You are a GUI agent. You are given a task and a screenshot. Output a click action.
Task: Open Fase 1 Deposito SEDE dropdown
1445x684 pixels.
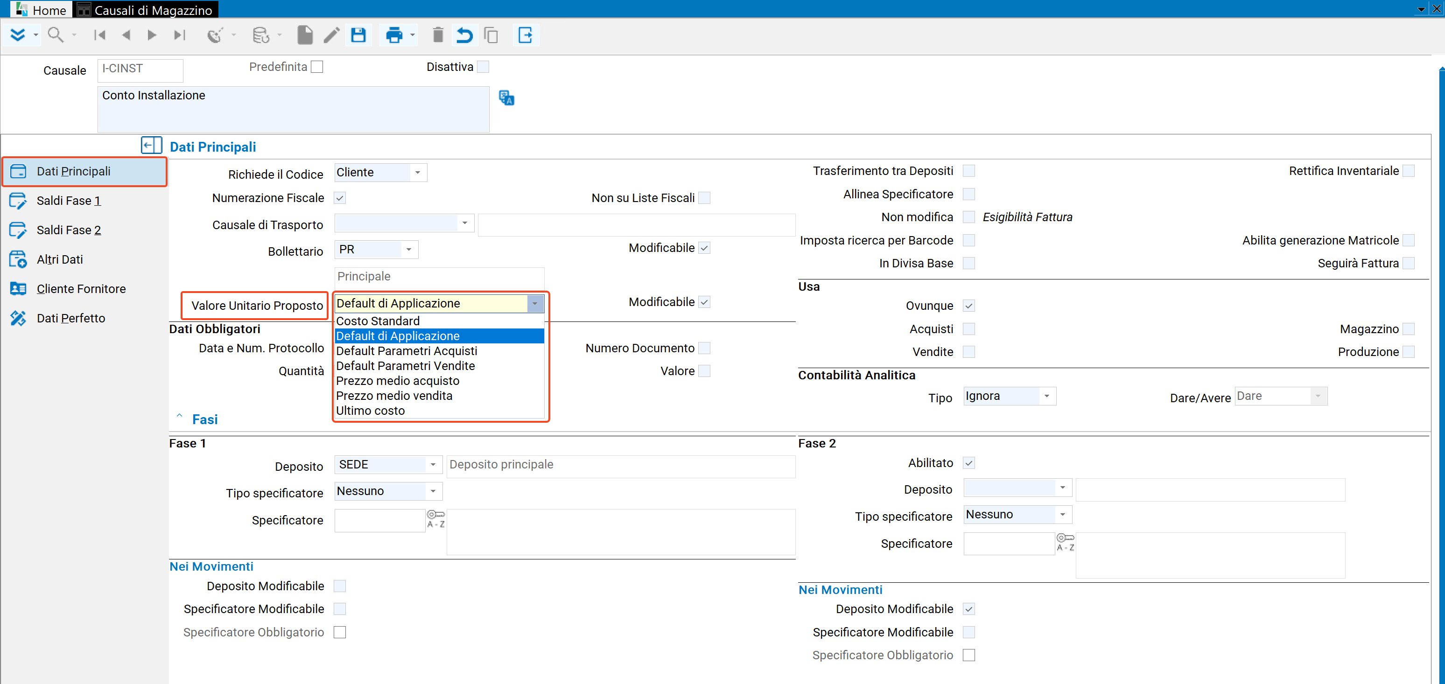coord(433,465)
